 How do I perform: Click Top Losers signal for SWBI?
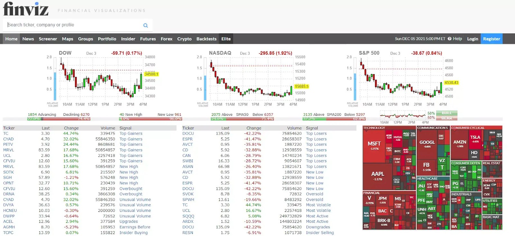pos(316,161)
